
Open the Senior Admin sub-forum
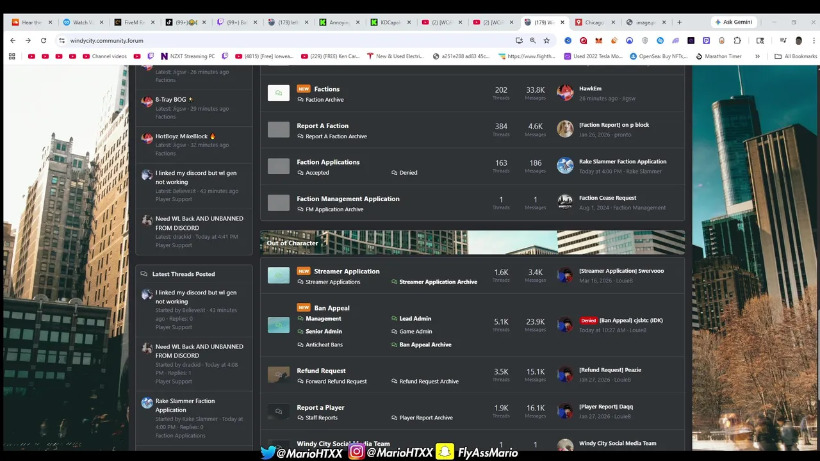(x=324, y=332)
